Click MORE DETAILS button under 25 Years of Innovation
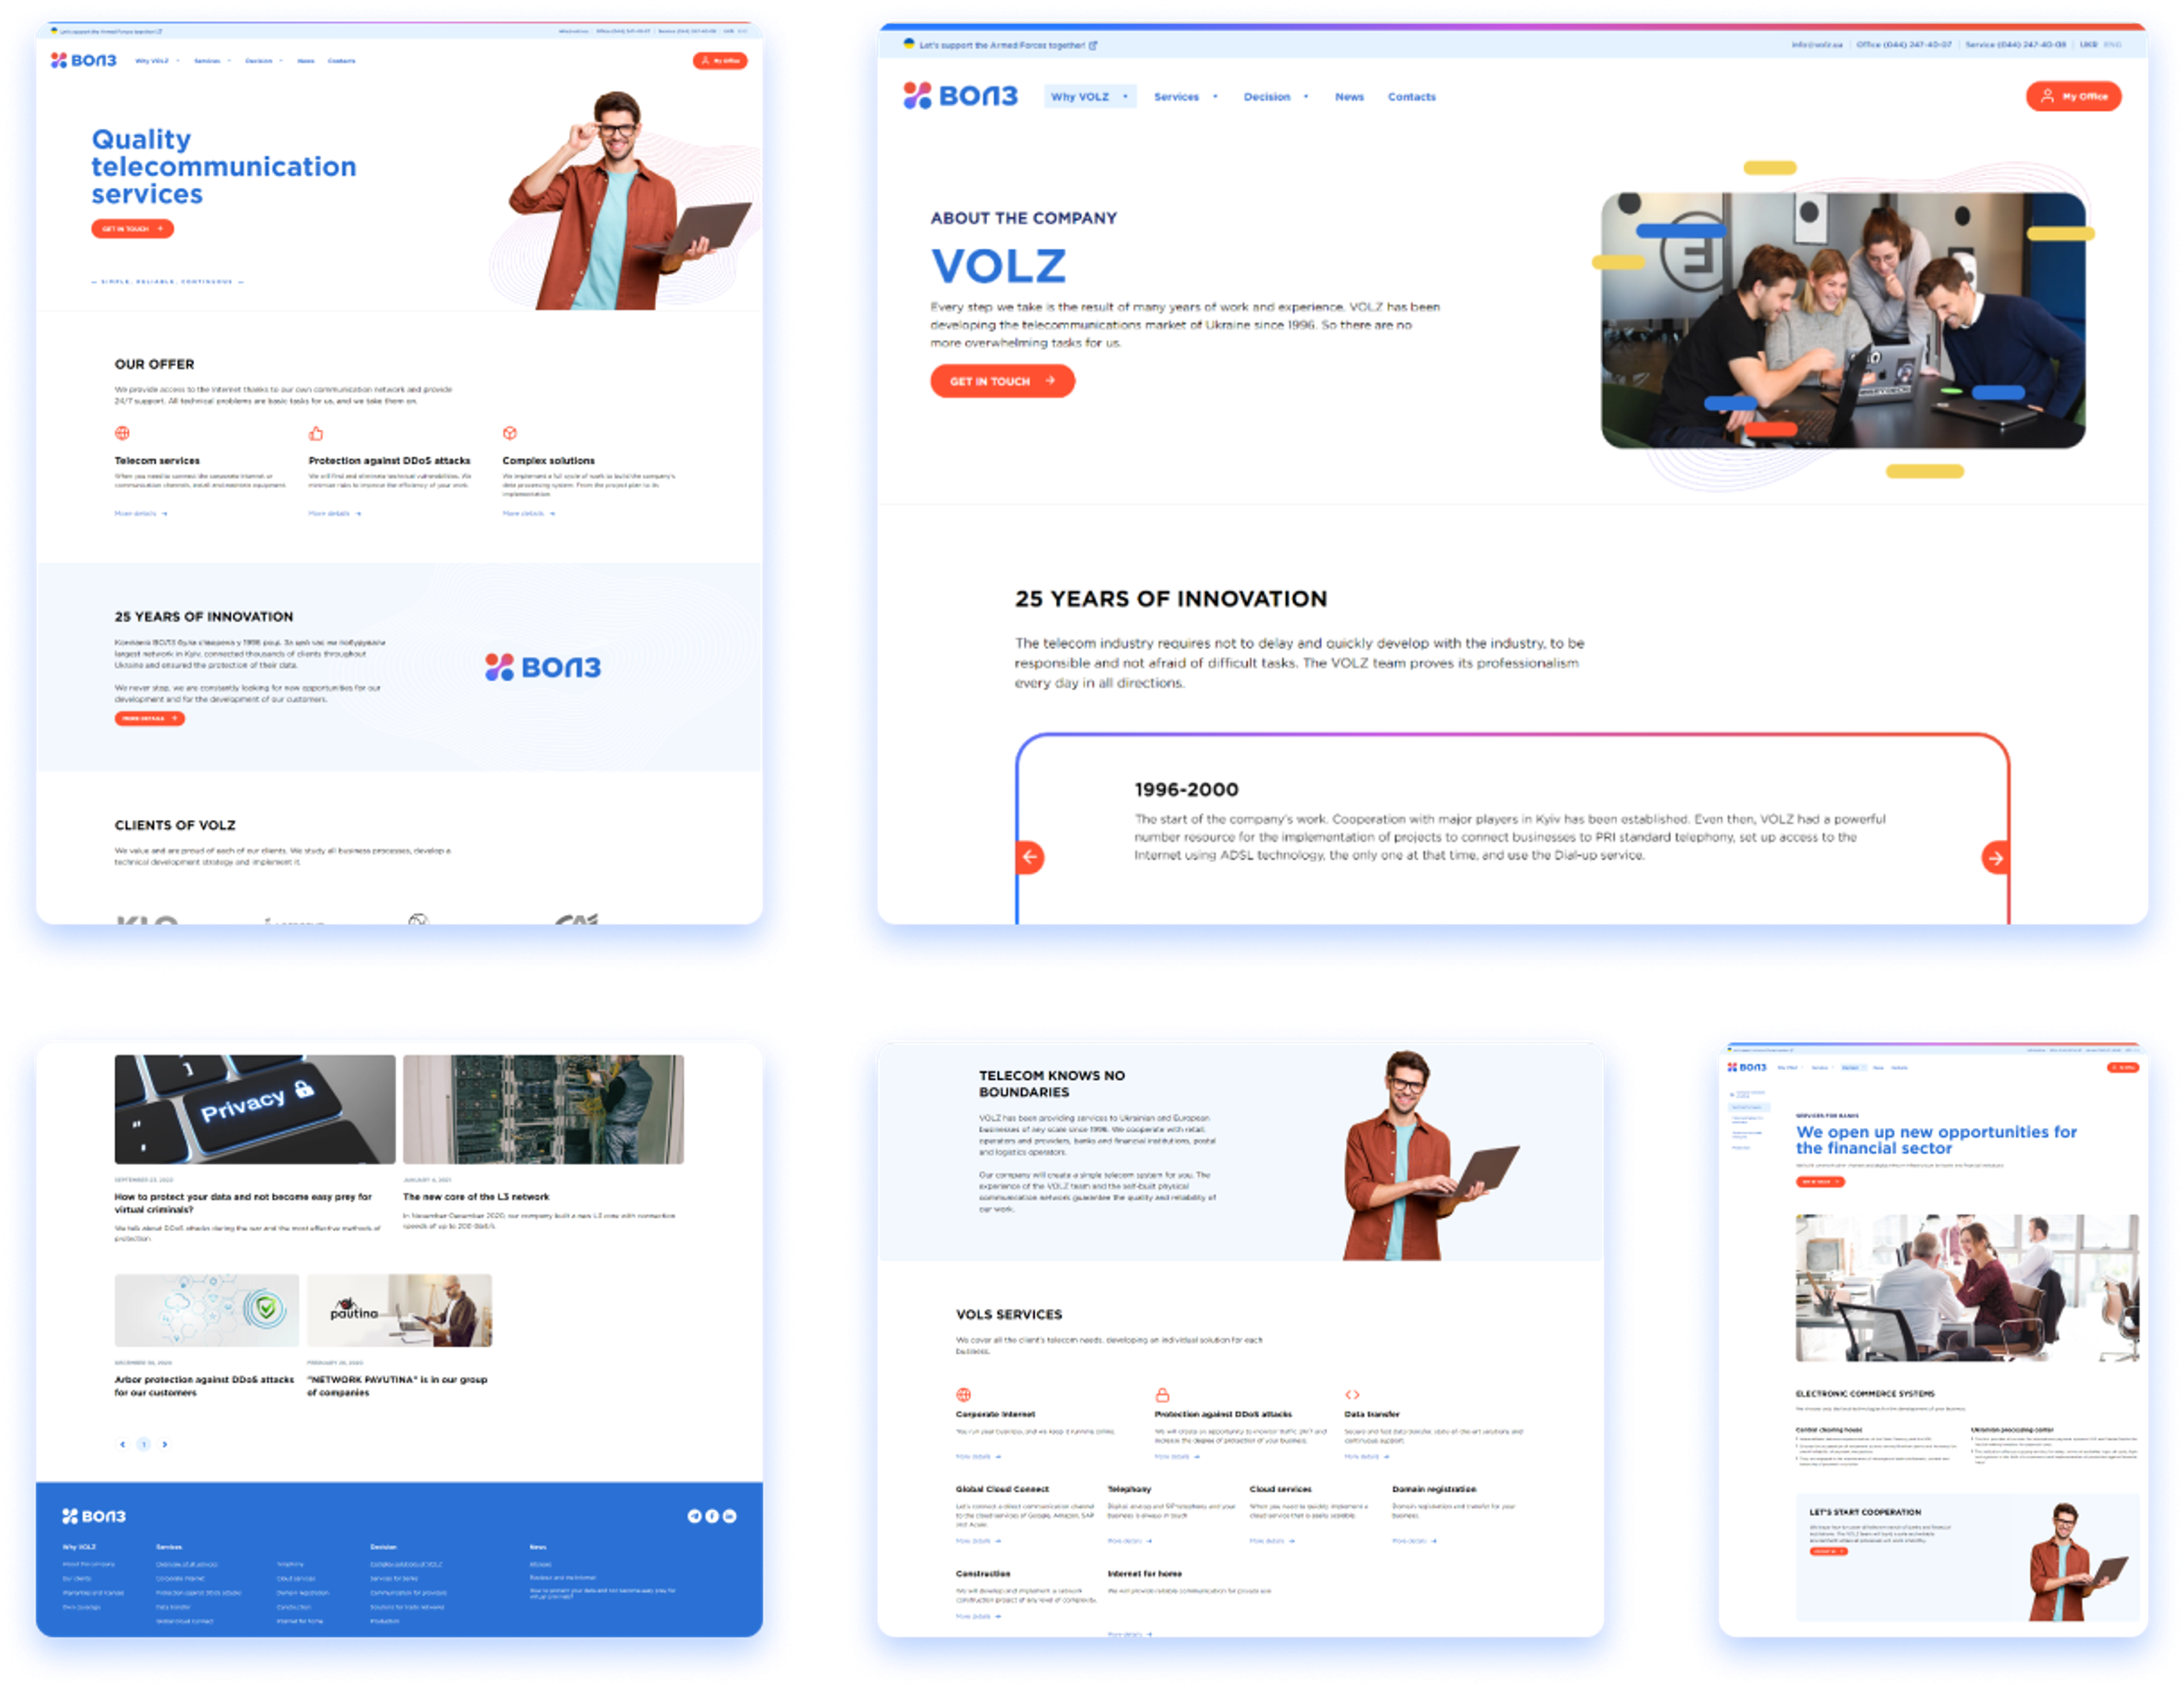The image size is (2184, 1687). (x=149, y=719)
